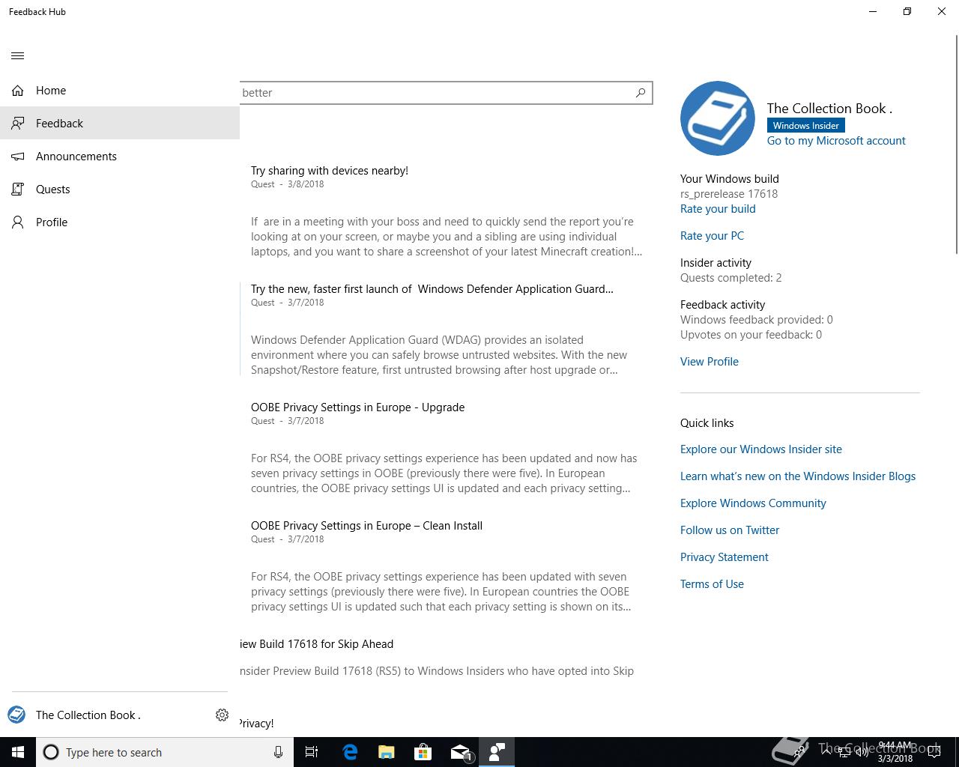Open Privacy Statement link
959x767 pixels.
724,557
